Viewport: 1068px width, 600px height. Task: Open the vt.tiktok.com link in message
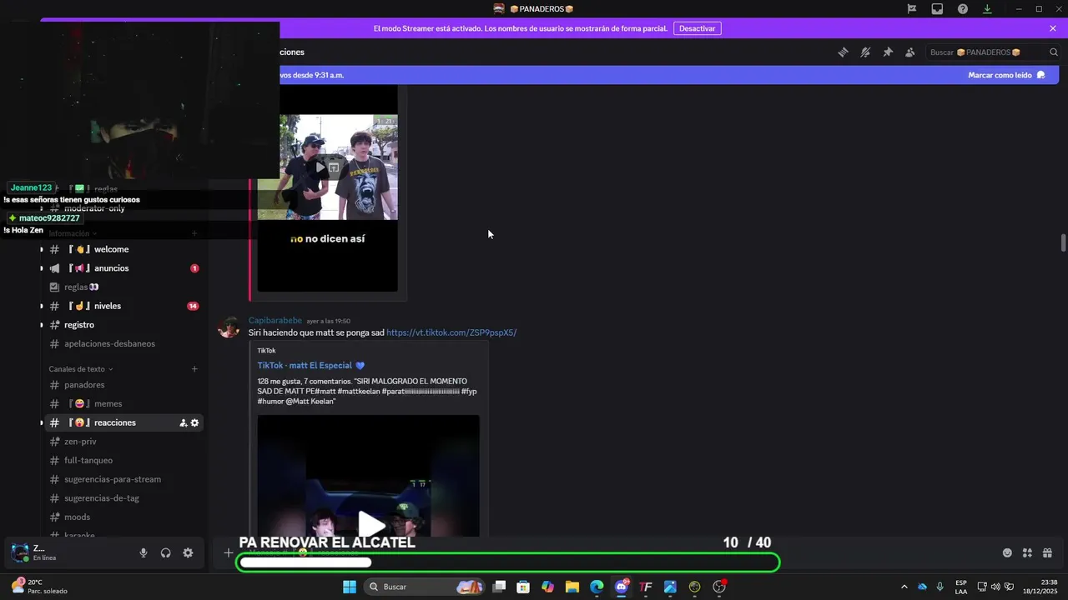tap(451, 332)
